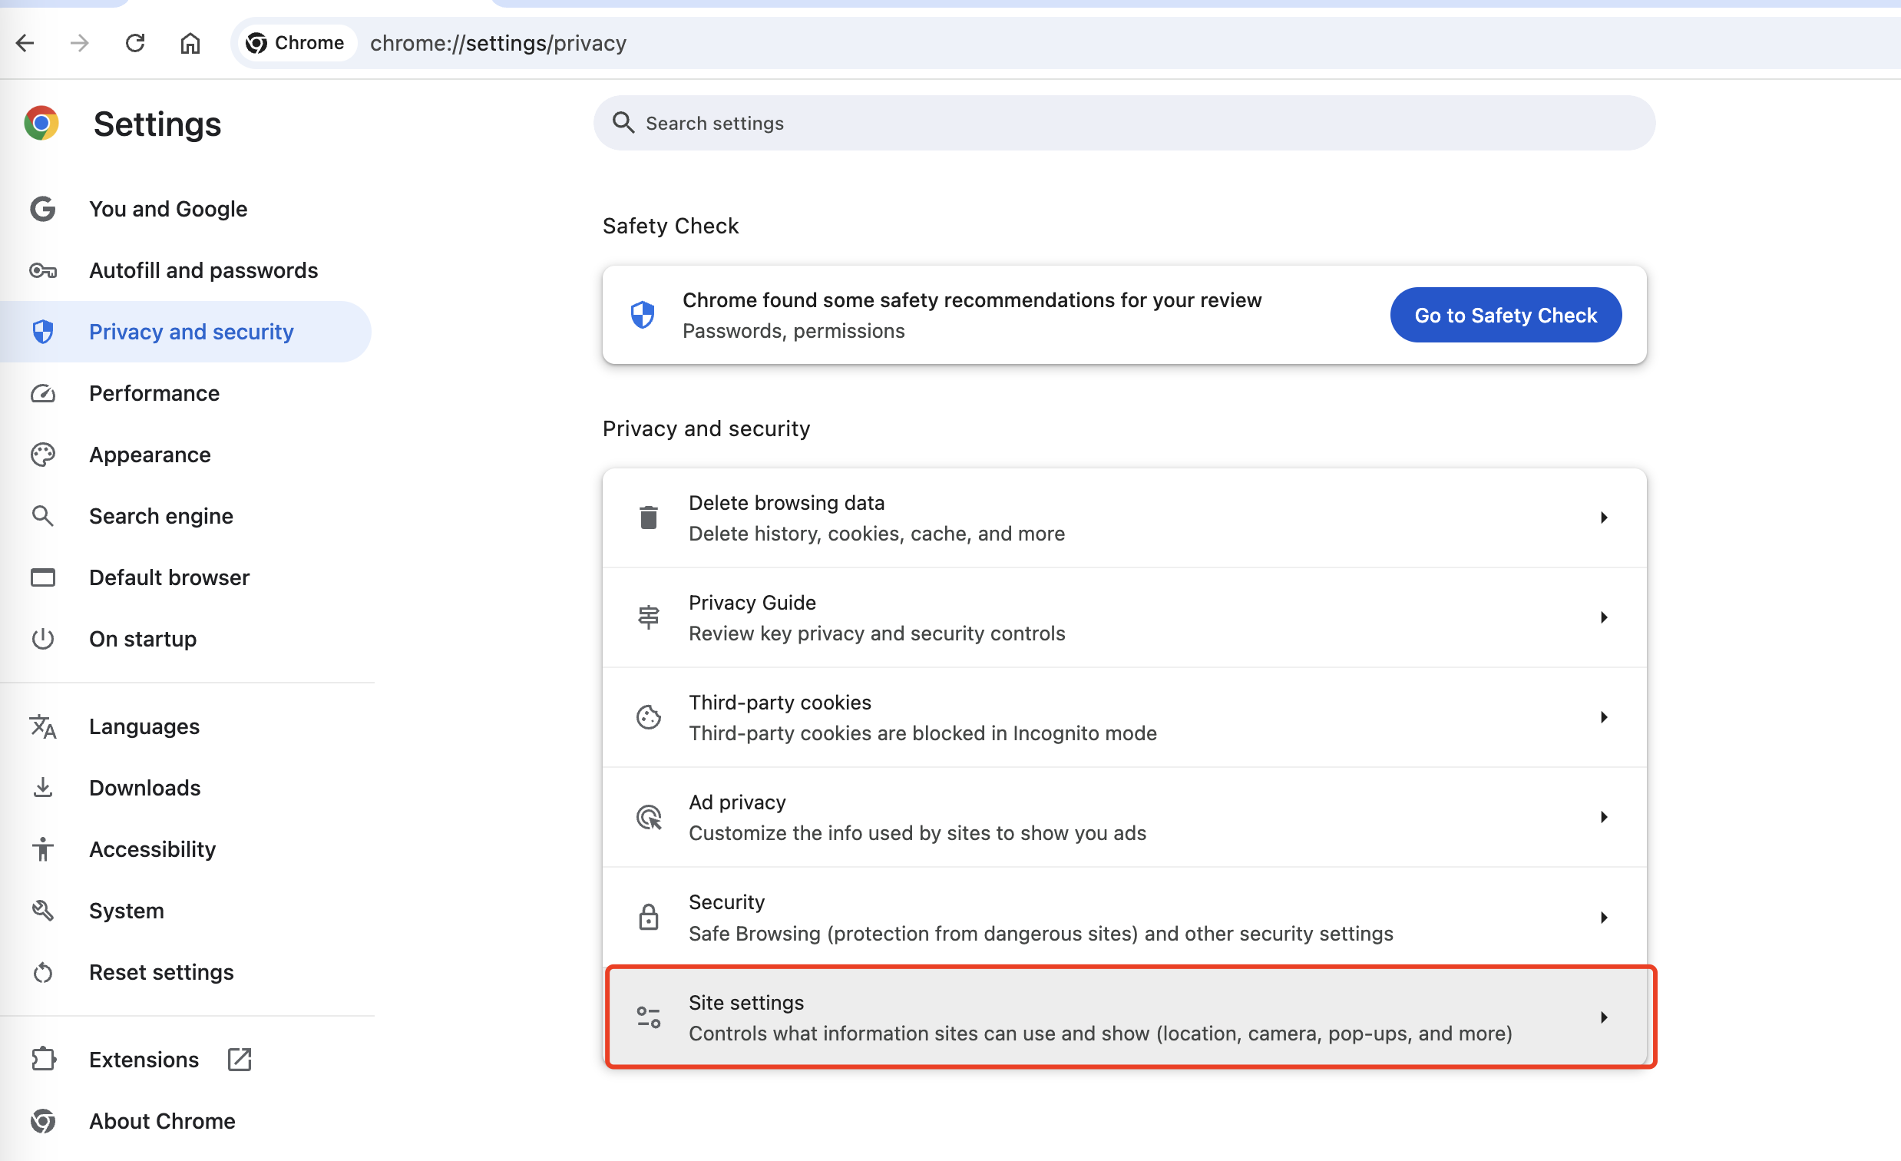Open the You and Google section

click(185, 209)
